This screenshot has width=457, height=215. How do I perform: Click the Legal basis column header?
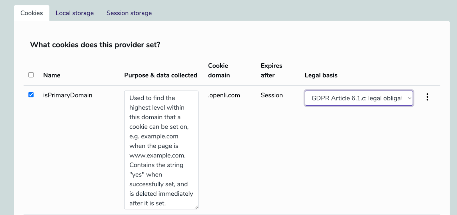(x=321, y=75)
